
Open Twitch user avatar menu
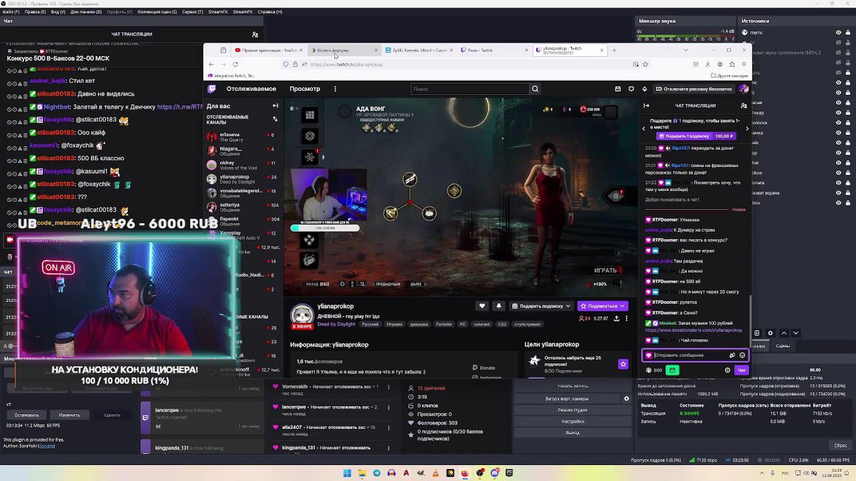(744, 89)
